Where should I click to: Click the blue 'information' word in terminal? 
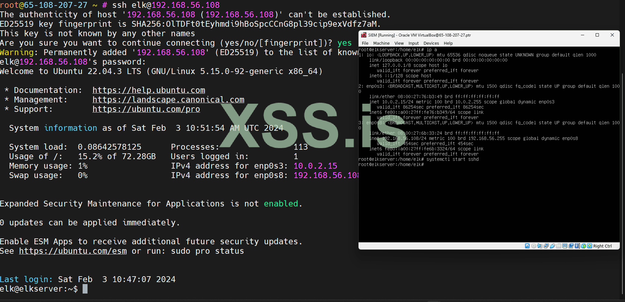point(71,128)
